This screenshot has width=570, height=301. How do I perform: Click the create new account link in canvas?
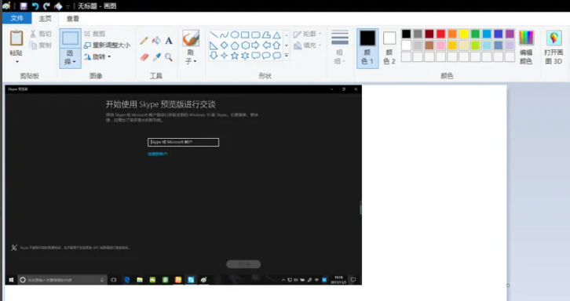pyautogui.click(x=157, y=154)
